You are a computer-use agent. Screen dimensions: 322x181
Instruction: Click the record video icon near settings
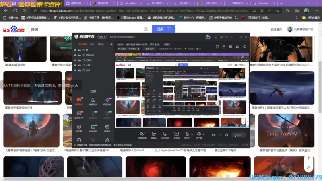click(214, 135)
